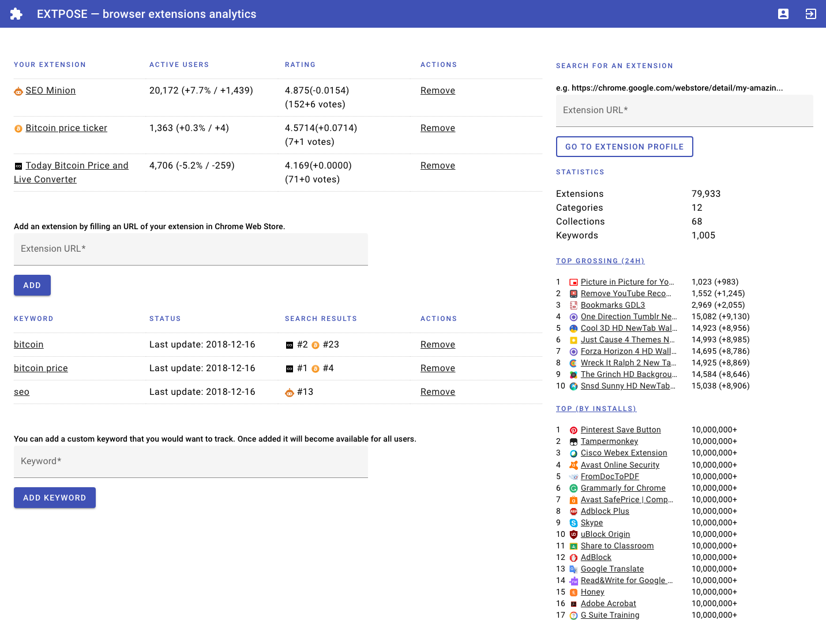Remove the bitcoin keyword

(x=438, y=345)
